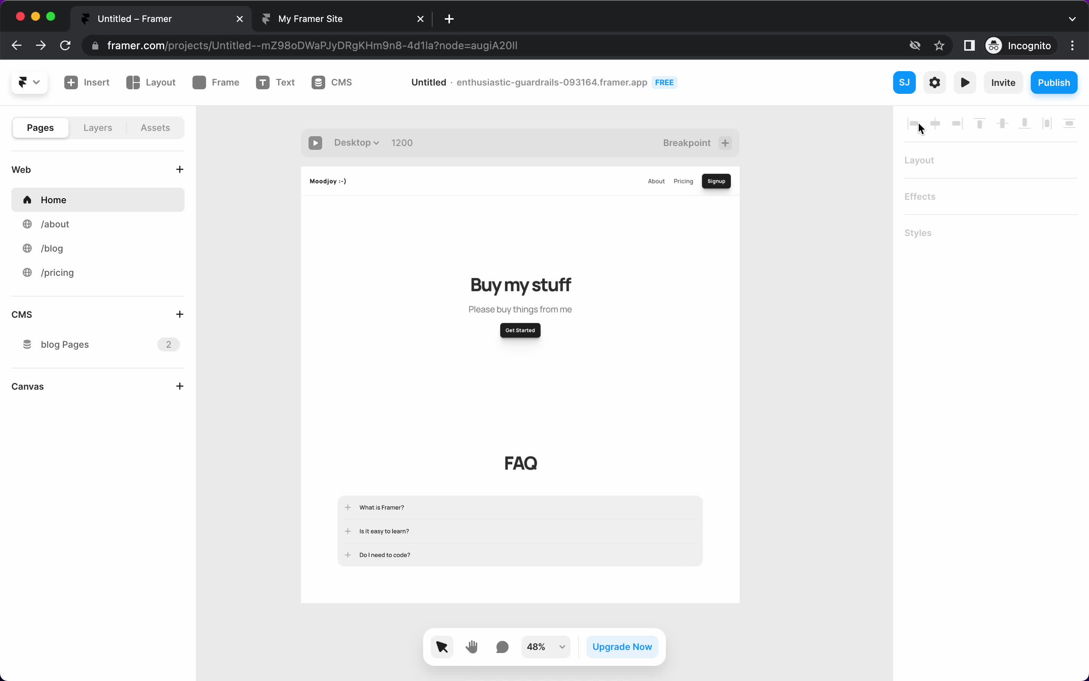Expand the FAQ 'Do I need to code?' item
The image size is (1089, 681).
[x=347, y=555]
